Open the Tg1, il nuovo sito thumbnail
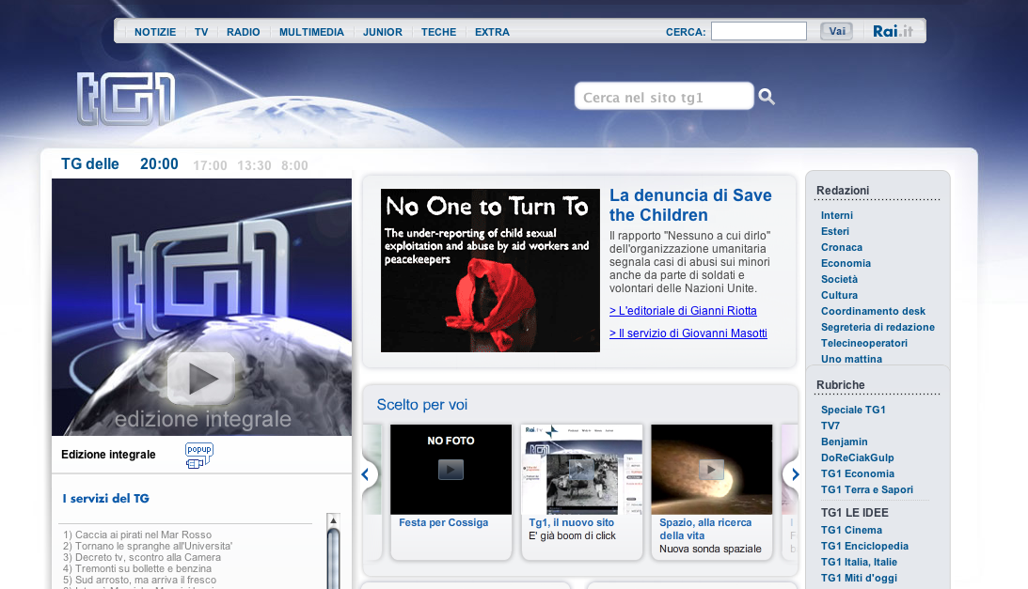Image resolution: width=1028 pixels, height=589 pixels. (x=581, y=469)
